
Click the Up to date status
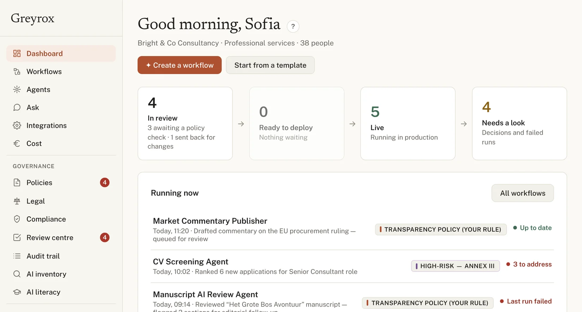(532, 228)
